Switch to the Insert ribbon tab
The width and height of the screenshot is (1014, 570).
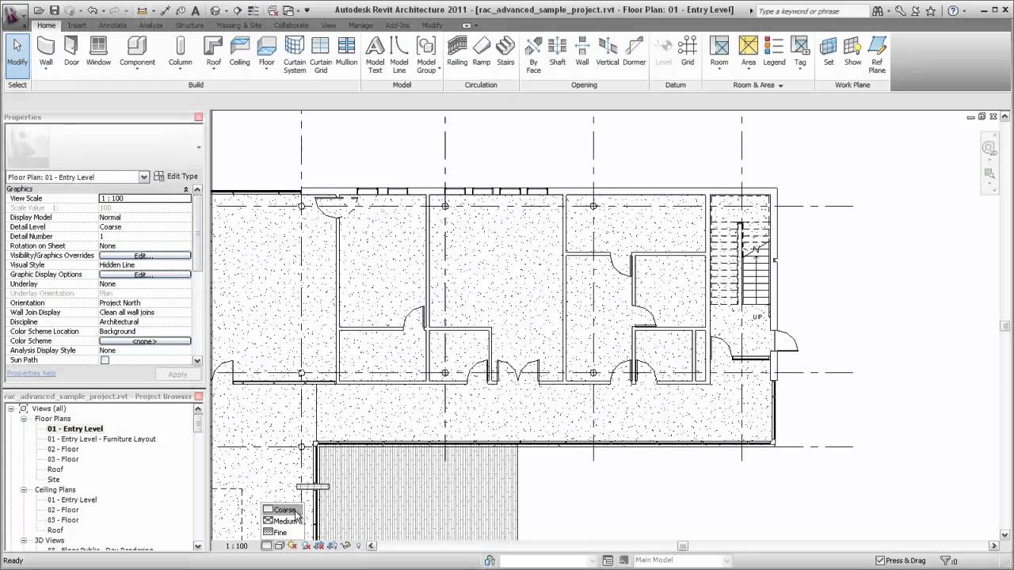(77, 25)
